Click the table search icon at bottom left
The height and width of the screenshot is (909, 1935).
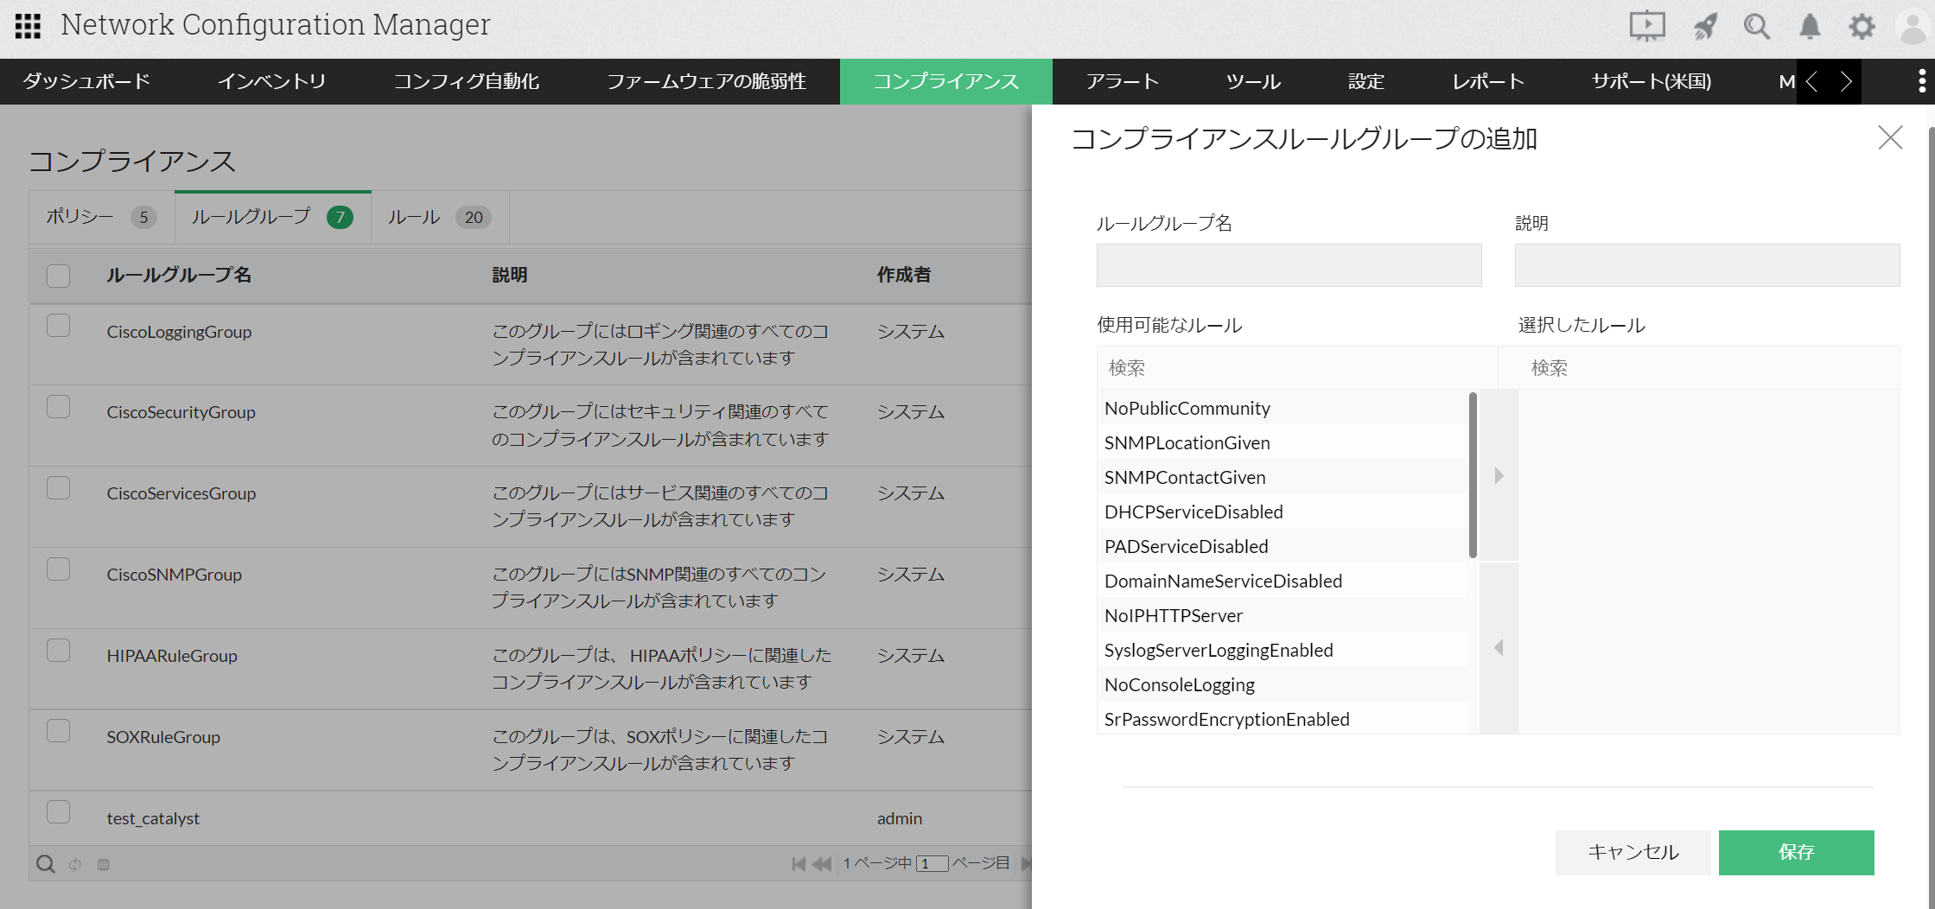coord(46,863)
